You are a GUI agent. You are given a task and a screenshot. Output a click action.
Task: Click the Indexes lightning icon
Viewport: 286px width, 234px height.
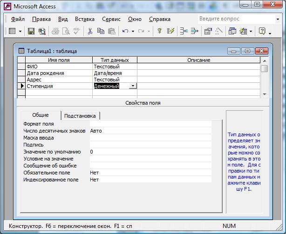point(170,31)
